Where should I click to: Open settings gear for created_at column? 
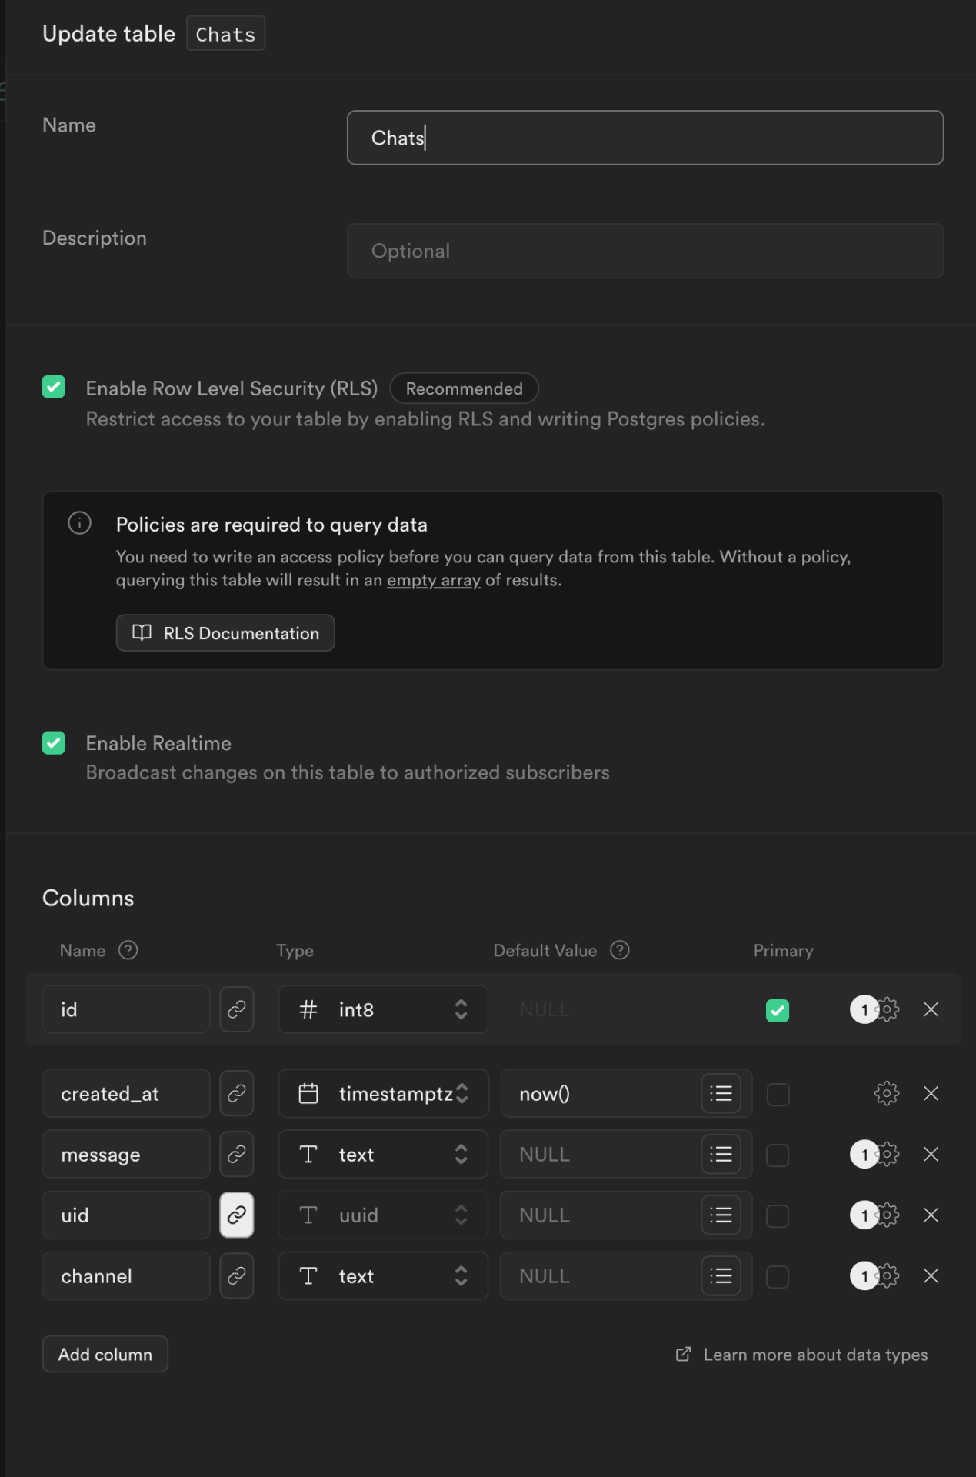[886, 1093]
